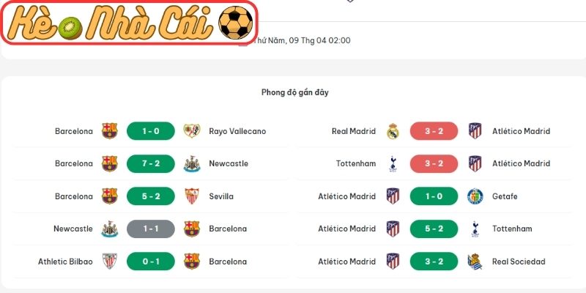Click the Athletic Bilbao club crest
Screen dimensions: 586x293
109,262
